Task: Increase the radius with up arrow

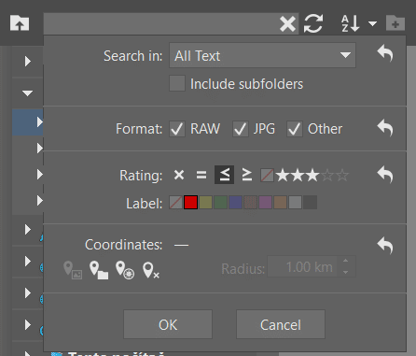Action: (x=346, y=261)
